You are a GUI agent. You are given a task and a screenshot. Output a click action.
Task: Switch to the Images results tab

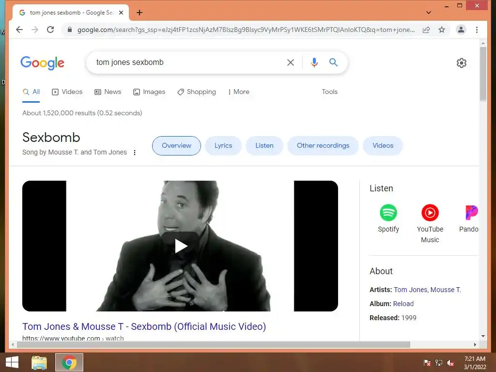coord(149,92)
